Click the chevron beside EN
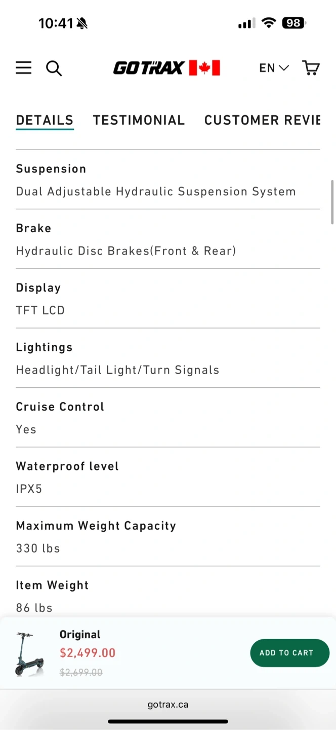This screenshot has width=336, height=730. pyautogui.click(x=284, y=68)
